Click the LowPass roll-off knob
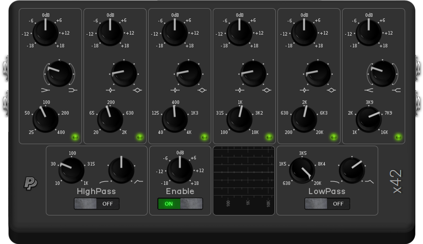The width and height of the screenshot is (423, 244). tap(352, 171)
